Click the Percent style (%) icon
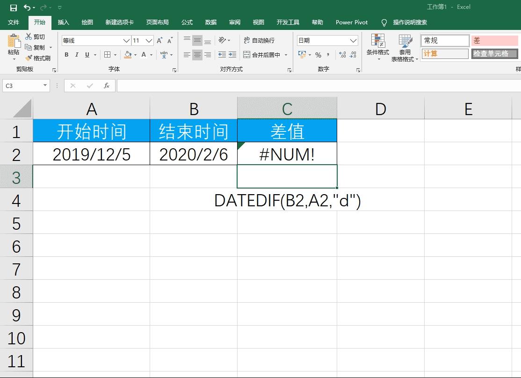This screenshot has height=378, width=521. pos(318,55)
